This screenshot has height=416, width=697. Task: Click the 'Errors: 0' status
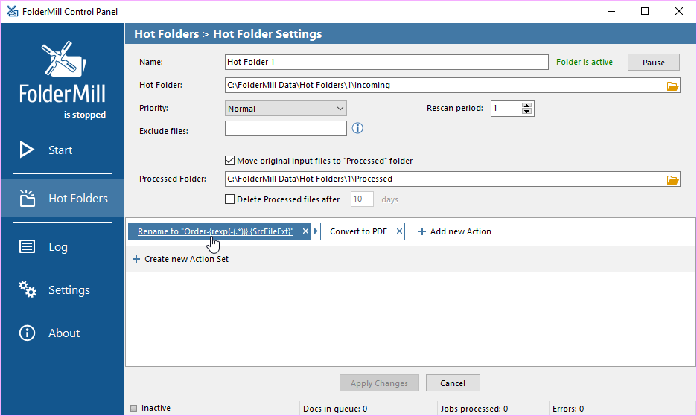coord(568,409)
